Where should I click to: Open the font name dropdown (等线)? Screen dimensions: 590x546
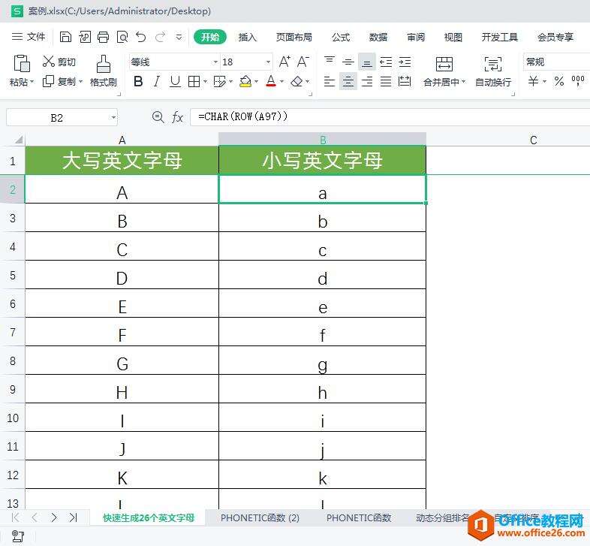tap(215, 62)
